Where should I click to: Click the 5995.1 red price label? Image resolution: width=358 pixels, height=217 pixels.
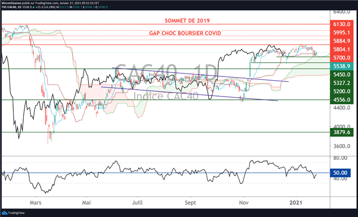pos(342,32)
